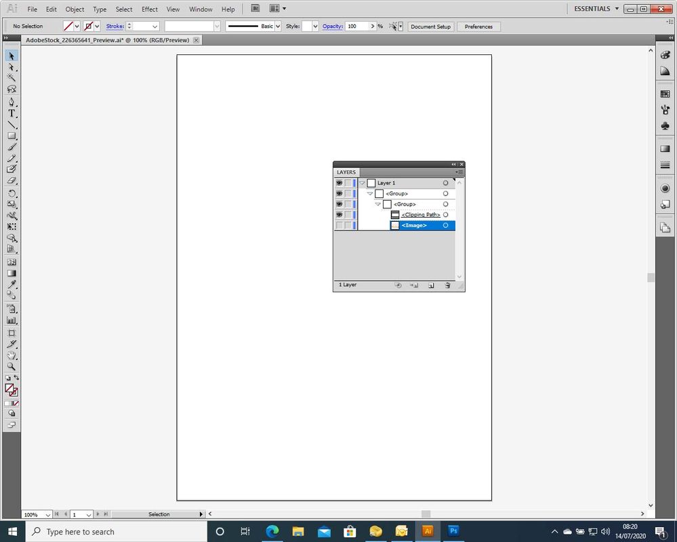Click the Fill swatch at toolbar bottom
The width and height of the screenshot is (677, 542).
9,389
